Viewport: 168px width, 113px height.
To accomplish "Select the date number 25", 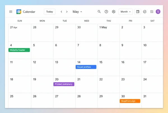I will coord(12,96).
